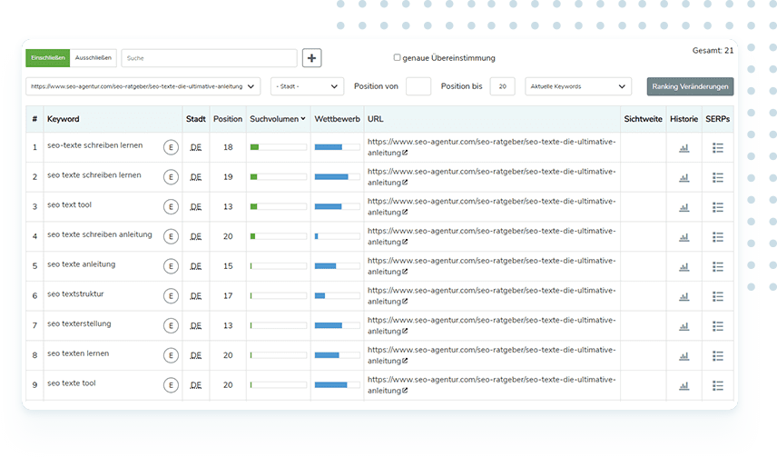The height and width of the screenshot is (457, 777).
Task: Click Wettbewerb bar for seo texte schreiben anleitung
Action: 337,237
